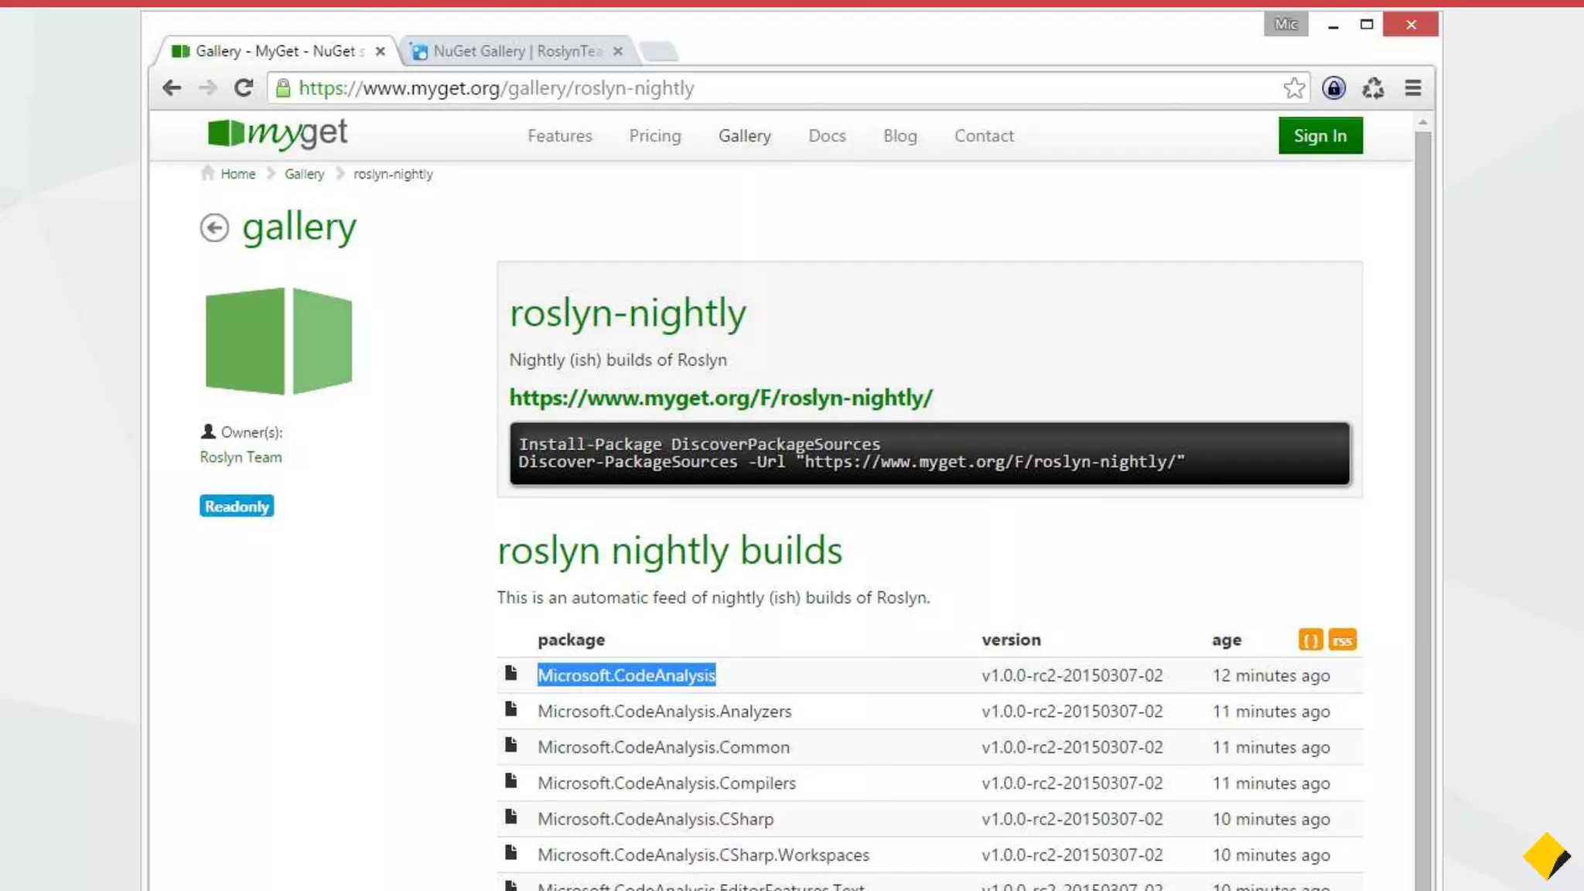Reload the page with the refresh icon
Viewport: 1584px width, 891px height.
click(x=244, y=88)
